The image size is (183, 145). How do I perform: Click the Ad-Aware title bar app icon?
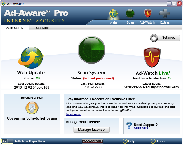[x=4, y=4]
